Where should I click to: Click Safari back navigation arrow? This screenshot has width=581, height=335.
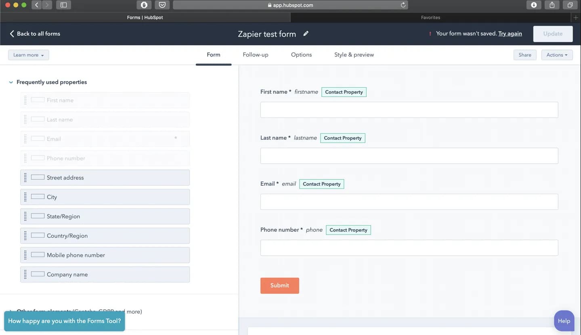[x=37, y=5]
